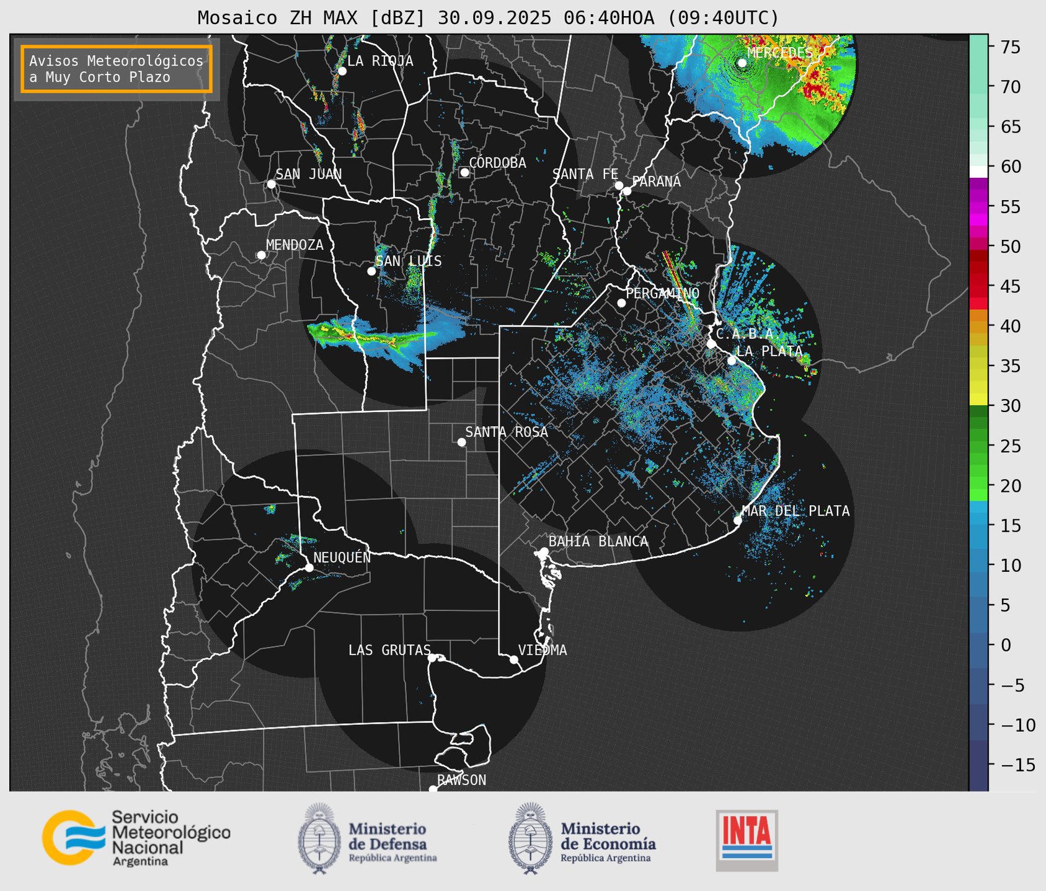Click the Ministerio de Defensa emblem
This screenshot has width=1046, height=891.
[320, 838]
